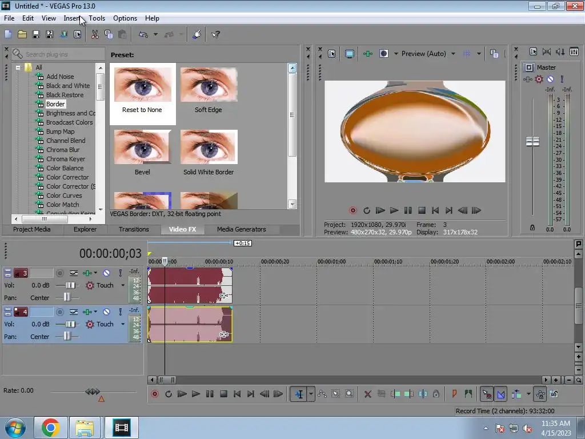This screenshot has height=439, width=585.
Task: Solo track 3 with the exclamation icon
Action: pyautogui.click(x=120, y=273)
